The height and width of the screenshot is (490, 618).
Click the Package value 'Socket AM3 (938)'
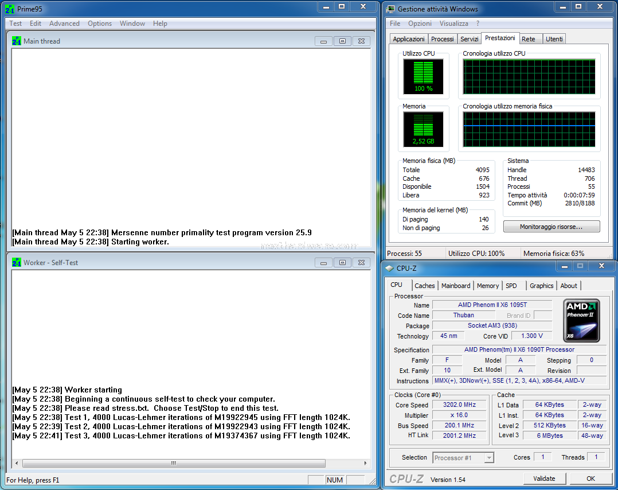(x=492, y=325)
